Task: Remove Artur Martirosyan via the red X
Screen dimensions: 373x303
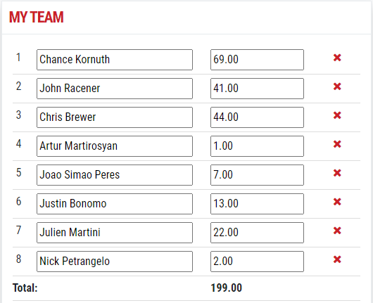Action: [337, 144]
